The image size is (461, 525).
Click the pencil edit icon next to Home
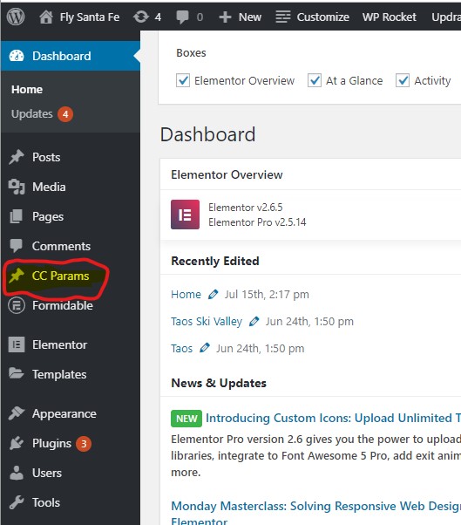tap(213, 294)
